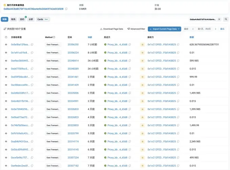Image resolution: width=230 pixels, height=170 pixels.
Task: Open the Cards tab
Action: (43, 20)
